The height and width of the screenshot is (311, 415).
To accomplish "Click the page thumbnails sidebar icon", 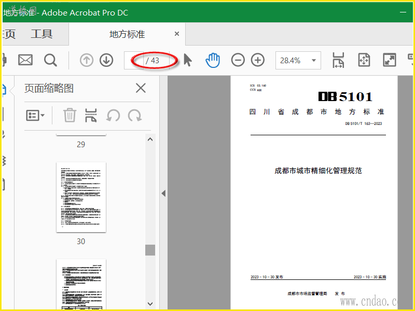I will coord(4,90).
